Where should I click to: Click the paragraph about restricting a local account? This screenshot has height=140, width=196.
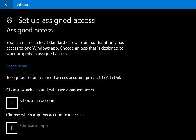point(65,48)
